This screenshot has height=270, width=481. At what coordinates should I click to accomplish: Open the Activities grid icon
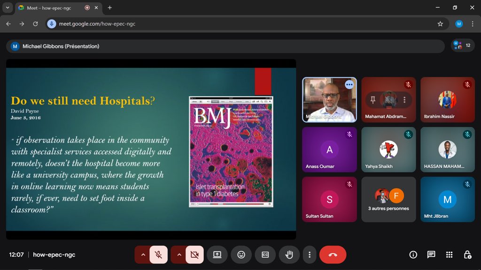point(448,255)
